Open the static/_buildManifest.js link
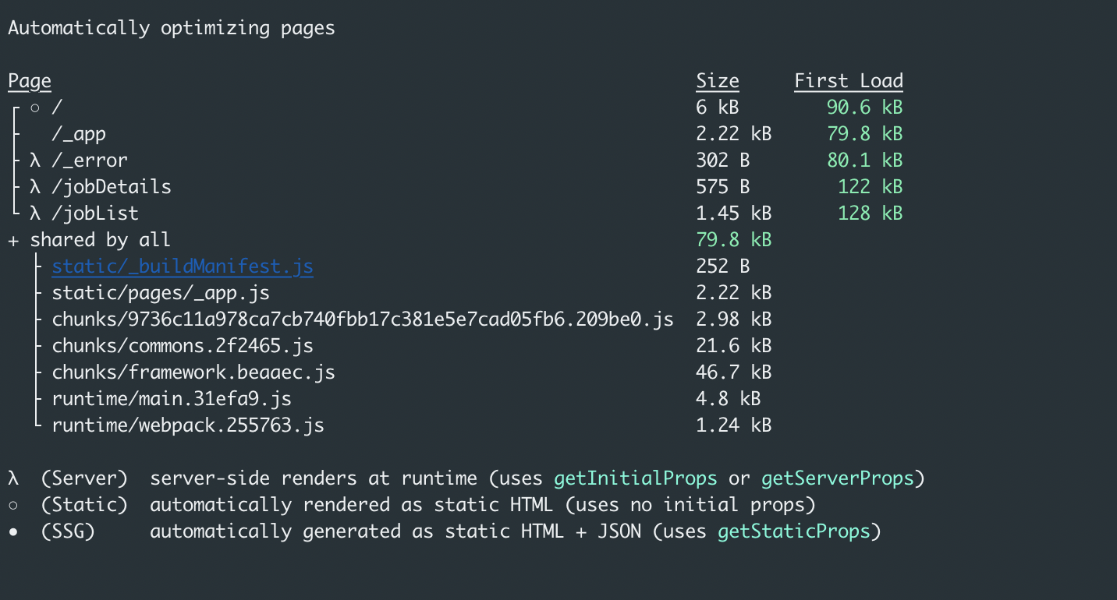 (182, 266)
